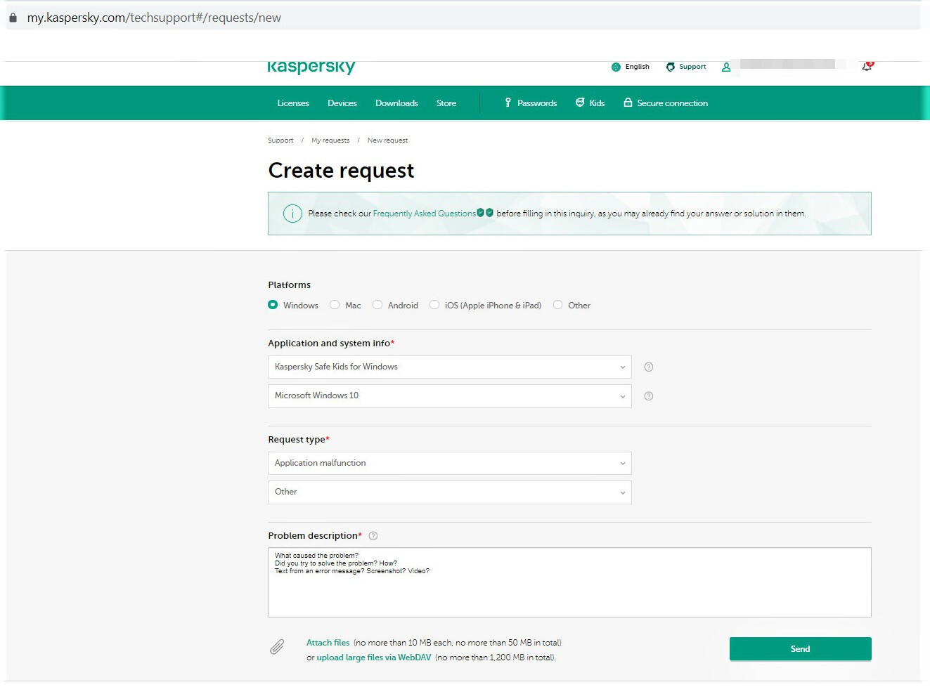Click the Kaspersky logo
The width and height of the screenshot is (930, 687).
tap(311, 67)
